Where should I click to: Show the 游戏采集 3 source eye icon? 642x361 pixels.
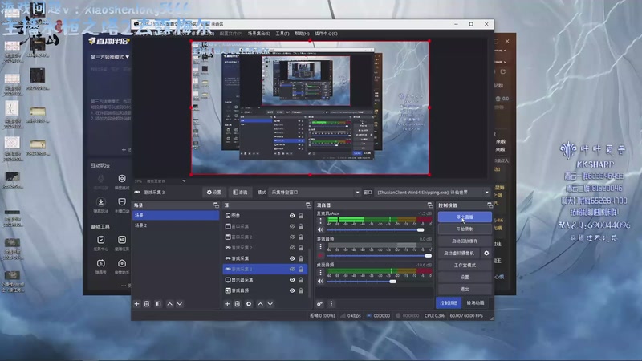[x=292, y=269]
